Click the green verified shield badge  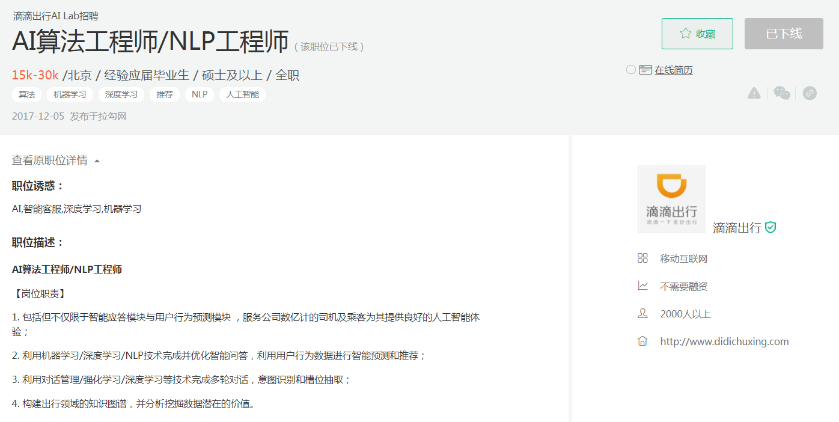pos(770,228)
